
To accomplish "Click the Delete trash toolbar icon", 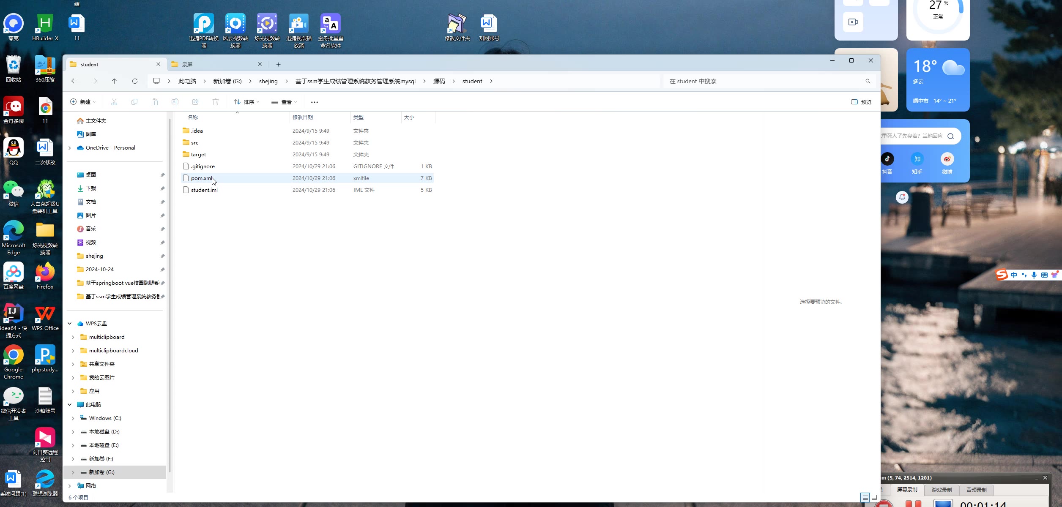I will pos(216,102).
